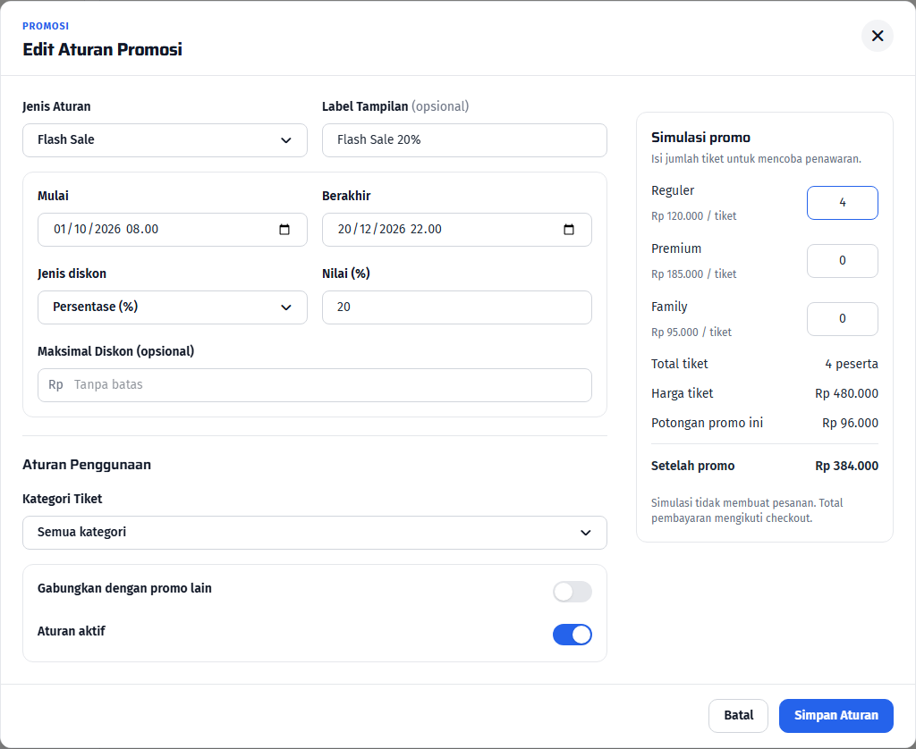916x749 pixels.
Task: Click the Family ticket quantity field
Action: coord(843,319)
